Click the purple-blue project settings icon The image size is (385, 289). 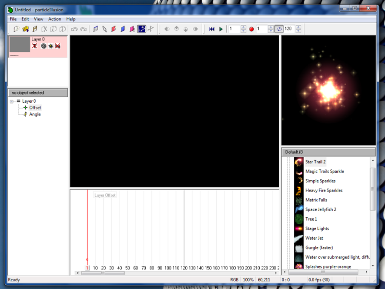click(x=95, y=29)
